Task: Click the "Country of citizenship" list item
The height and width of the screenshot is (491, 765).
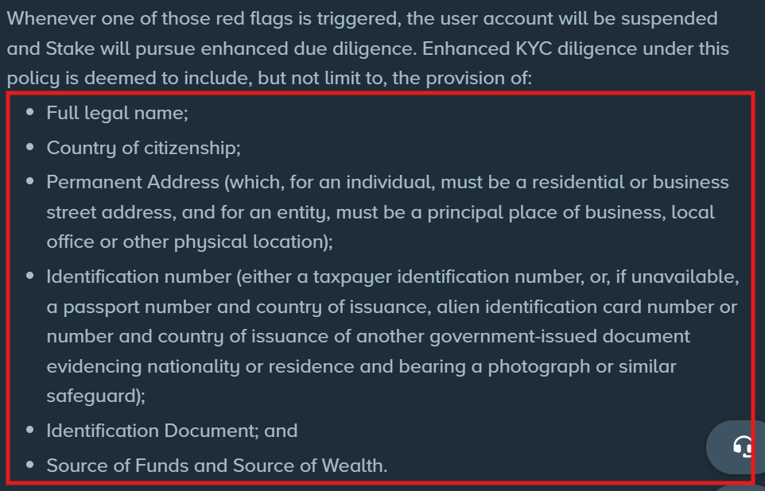Action: (143, 148)
